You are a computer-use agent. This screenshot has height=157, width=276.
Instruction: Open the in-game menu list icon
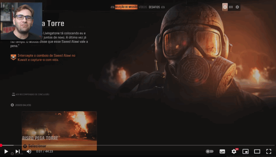[225, 7]
